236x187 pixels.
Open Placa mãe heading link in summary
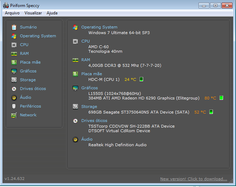click(x=92, y=74)
